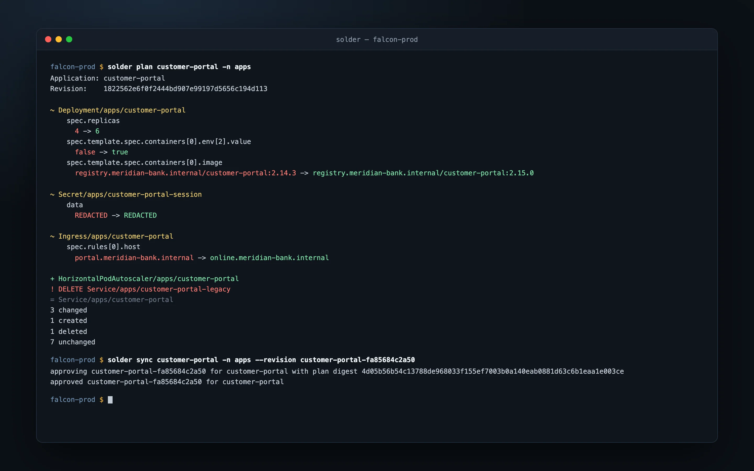Select the plan digest starting with 4d05b56b
Viewport: 754px width, 471px height.
(x=493, y=371)
